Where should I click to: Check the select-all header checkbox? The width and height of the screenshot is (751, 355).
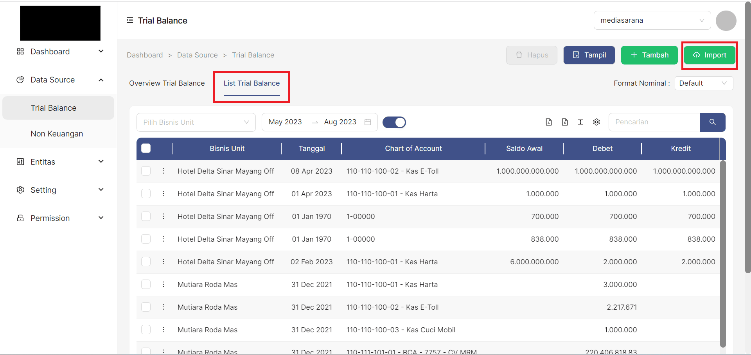point(146,148)
